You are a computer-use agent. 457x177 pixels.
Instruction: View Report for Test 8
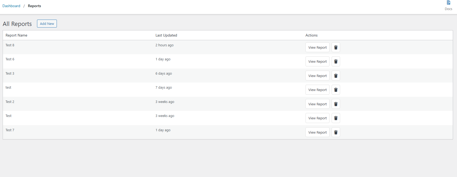click(317, 47)
